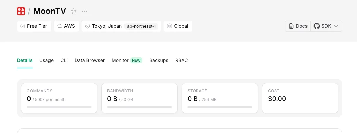Click the Free Tier checkmark icon
The width and height of the screenshot is (357, 134).
pyautogui.click(x=22, y=26)
